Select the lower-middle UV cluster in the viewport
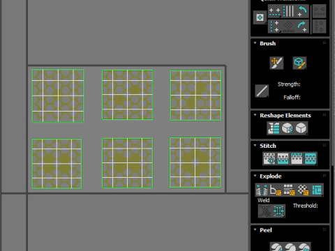The height and width of the screenshot is (251, 335). pyautogui.click(x=128, y=163)
